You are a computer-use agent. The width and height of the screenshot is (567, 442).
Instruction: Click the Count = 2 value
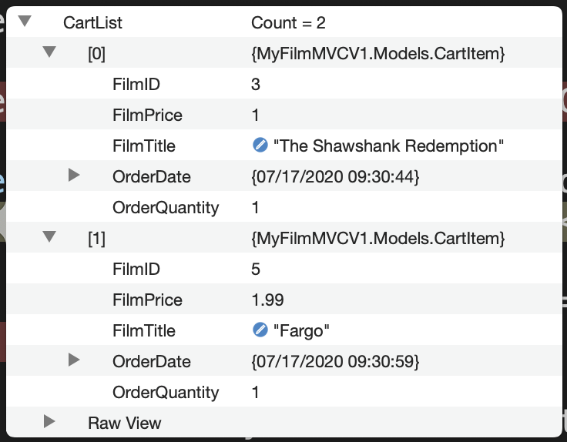[288, 23]
